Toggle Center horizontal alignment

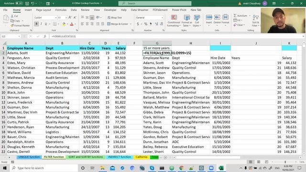[x=87, y=24]
